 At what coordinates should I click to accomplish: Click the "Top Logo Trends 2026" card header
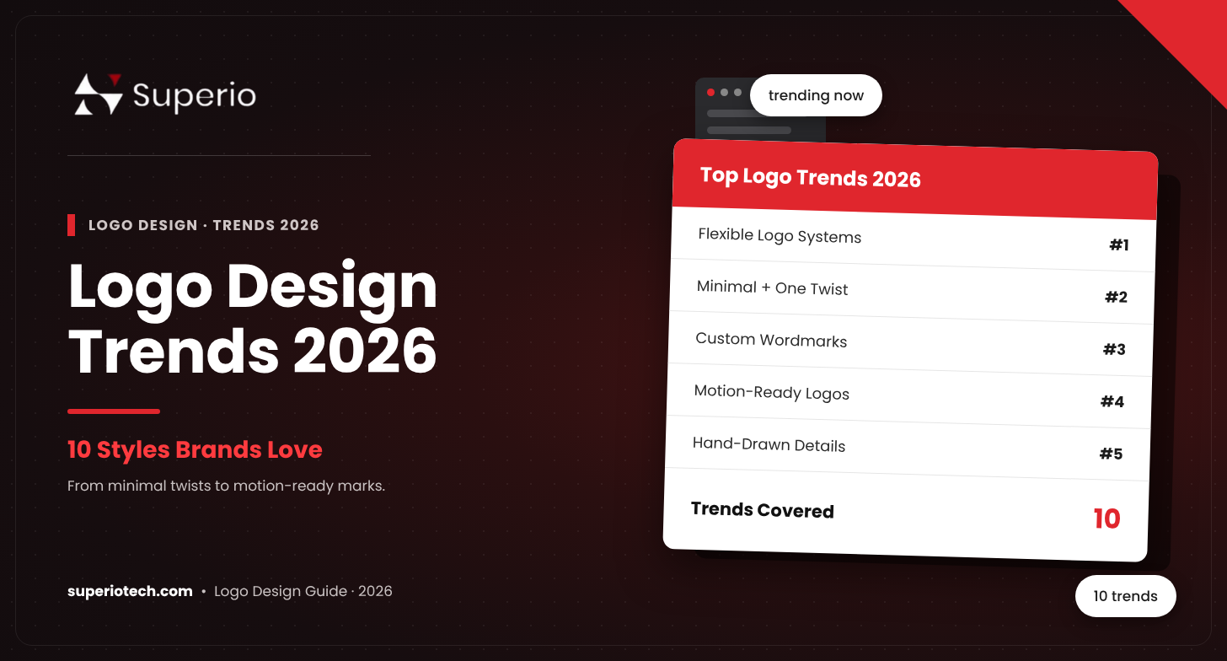click(914, 179)
